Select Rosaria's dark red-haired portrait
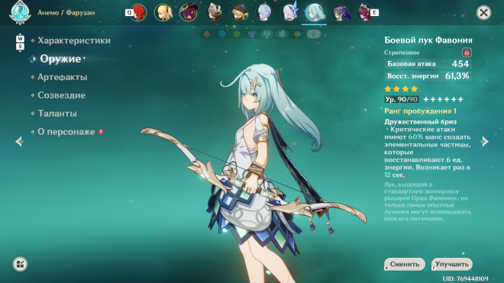This screenshot has width=504, height=283. click(364, 12)
